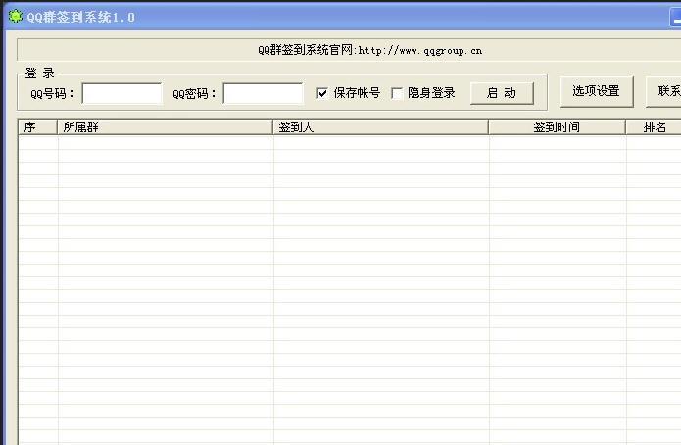
Task: Click the 启 动 start button
Action: pos(502,93)
